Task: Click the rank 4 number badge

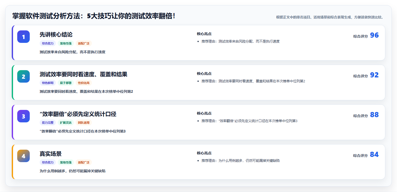Action: tap(23, 156)
